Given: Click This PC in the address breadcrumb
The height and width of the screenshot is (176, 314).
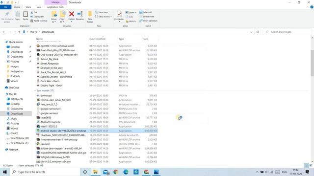Looking at the screenshot, I should click(x=33, y=32).
